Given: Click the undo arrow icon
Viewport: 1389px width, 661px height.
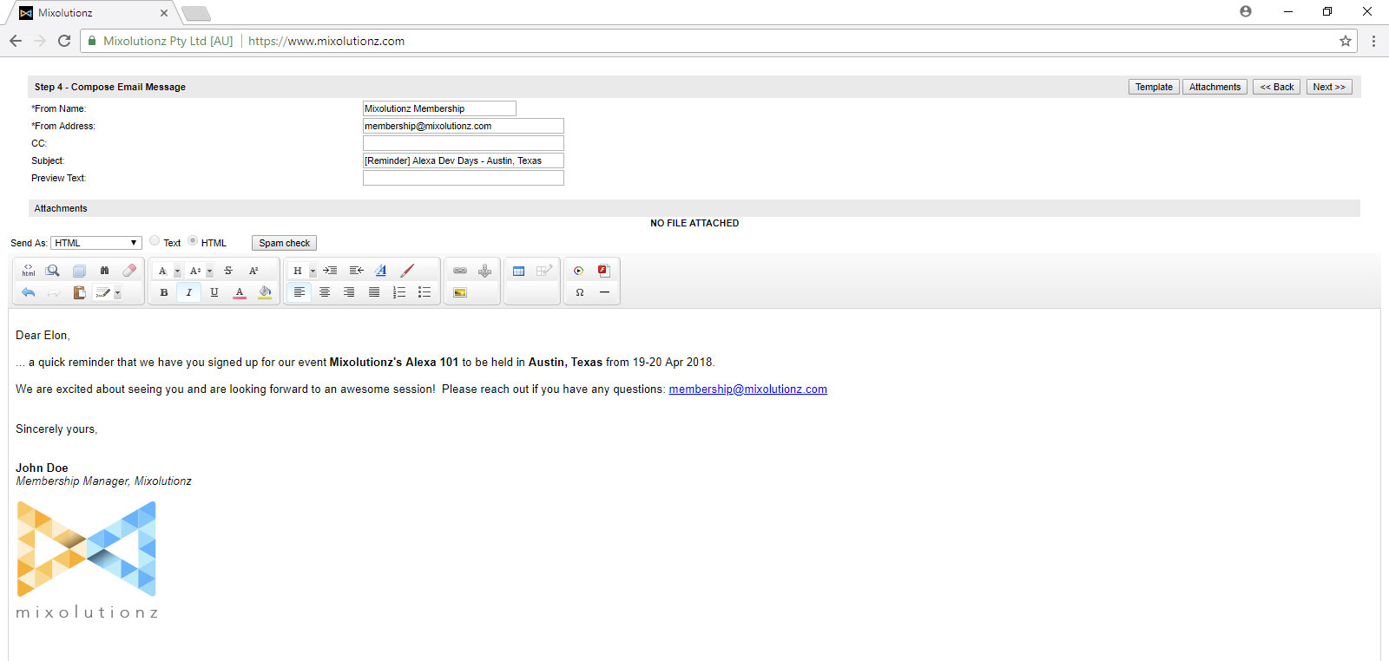Looking at the screenshot, I should (29, 292).
